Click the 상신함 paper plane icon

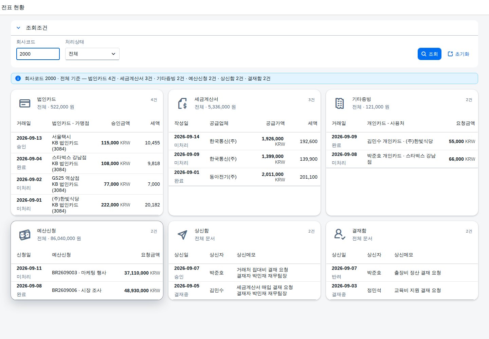(x=182, y=235)
